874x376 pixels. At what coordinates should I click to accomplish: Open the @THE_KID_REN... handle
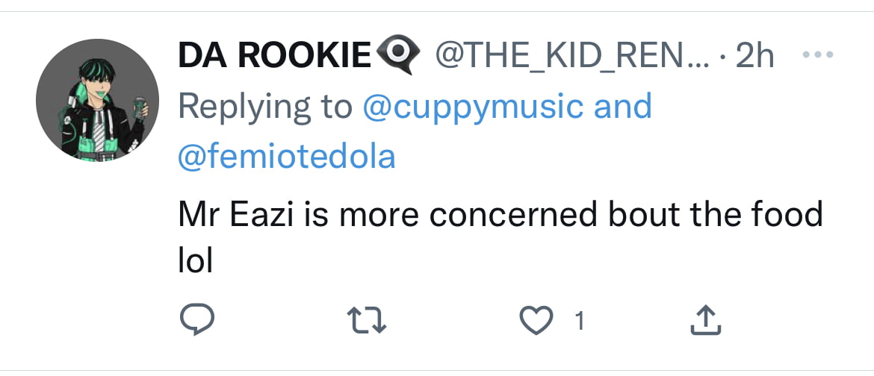572,56
